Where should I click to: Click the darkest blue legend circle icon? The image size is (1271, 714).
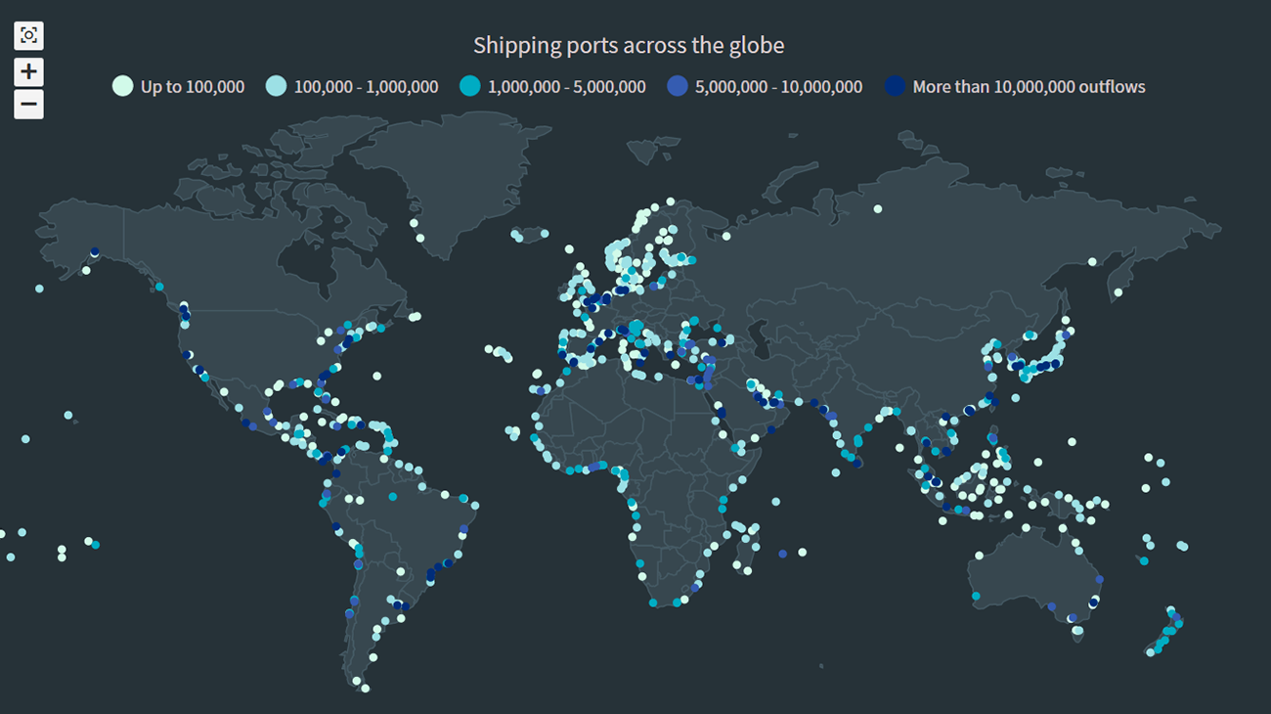tap(893, 86)
